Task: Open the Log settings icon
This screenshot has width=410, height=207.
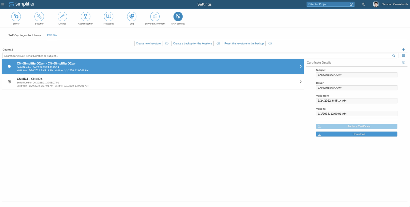Action: pyautogui.click(x=132, y=17)
